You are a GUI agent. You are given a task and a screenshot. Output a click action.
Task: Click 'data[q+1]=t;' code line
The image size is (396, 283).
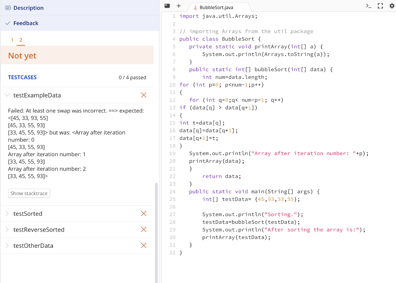[x=199, y=138]
